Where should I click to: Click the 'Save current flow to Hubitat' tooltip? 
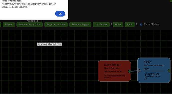50,44
